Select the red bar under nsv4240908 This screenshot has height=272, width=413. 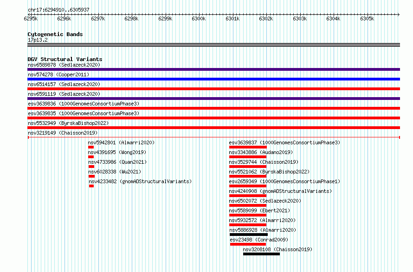pyautogui.click(x=248, y=196)
